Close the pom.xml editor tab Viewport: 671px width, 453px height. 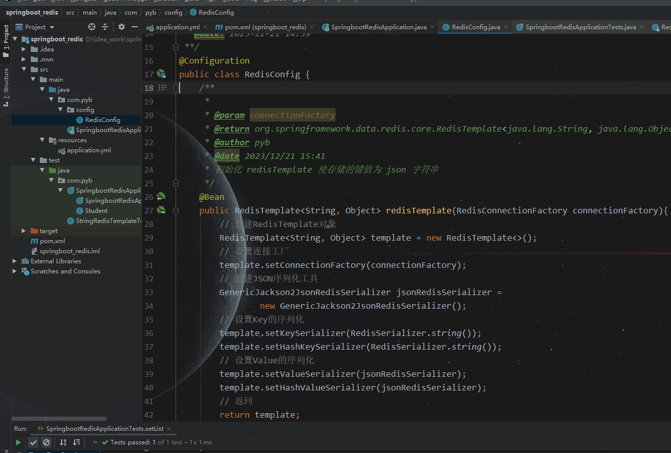click(312, 27)
